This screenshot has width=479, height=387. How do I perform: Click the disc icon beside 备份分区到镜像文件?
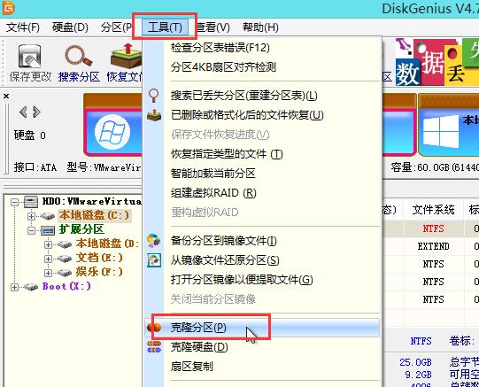tap(154, 241)
